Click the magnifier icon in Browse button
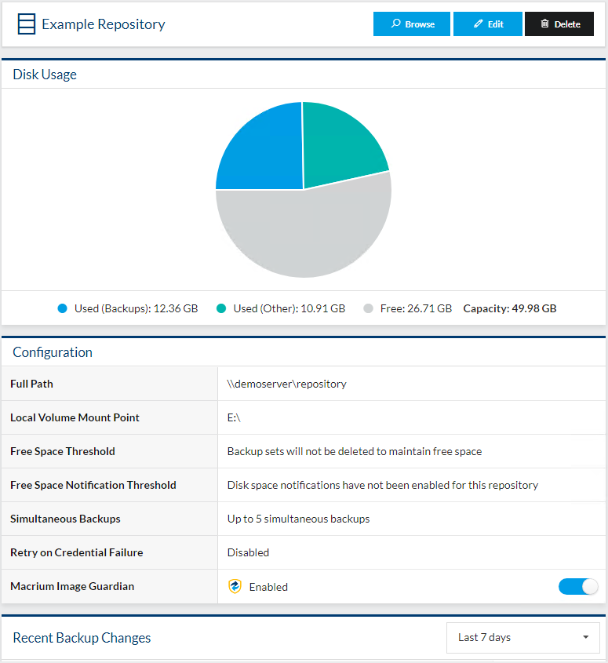This screenshot has width=608, height=663. click(395, 24)
